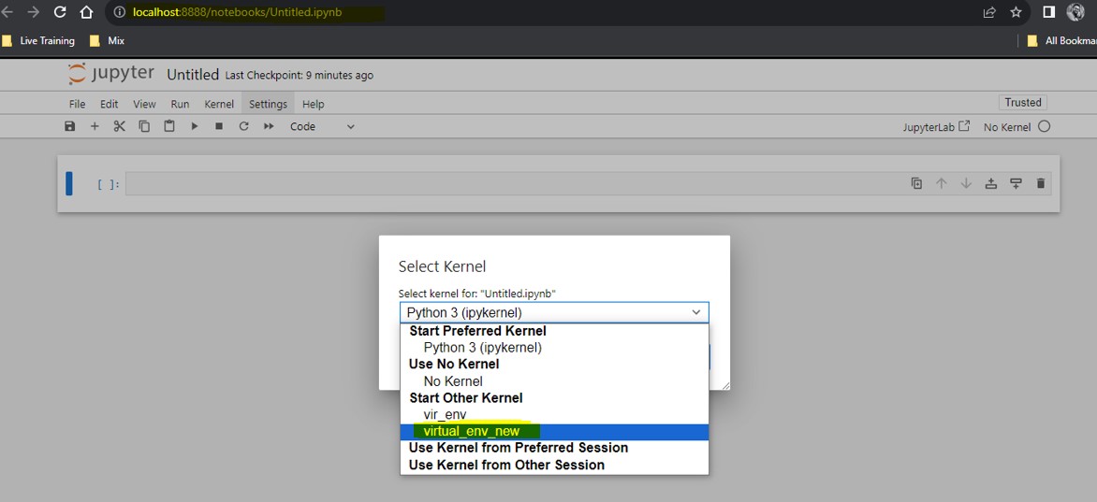This screenshot has width=1097, height=502.
Task: Choose virtual_env_new from kernel list
Action: [x=554, y=431]
